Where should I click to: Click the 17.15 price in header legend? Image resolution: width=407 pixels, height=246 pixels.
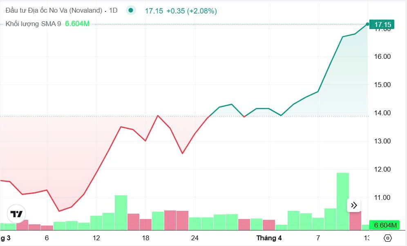coord(154,11)
